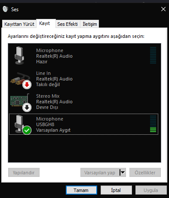Image resolution: width=169 pixels, height=198 pixels.
Task: Click the Line In cable icon
Action: point(20,79)
